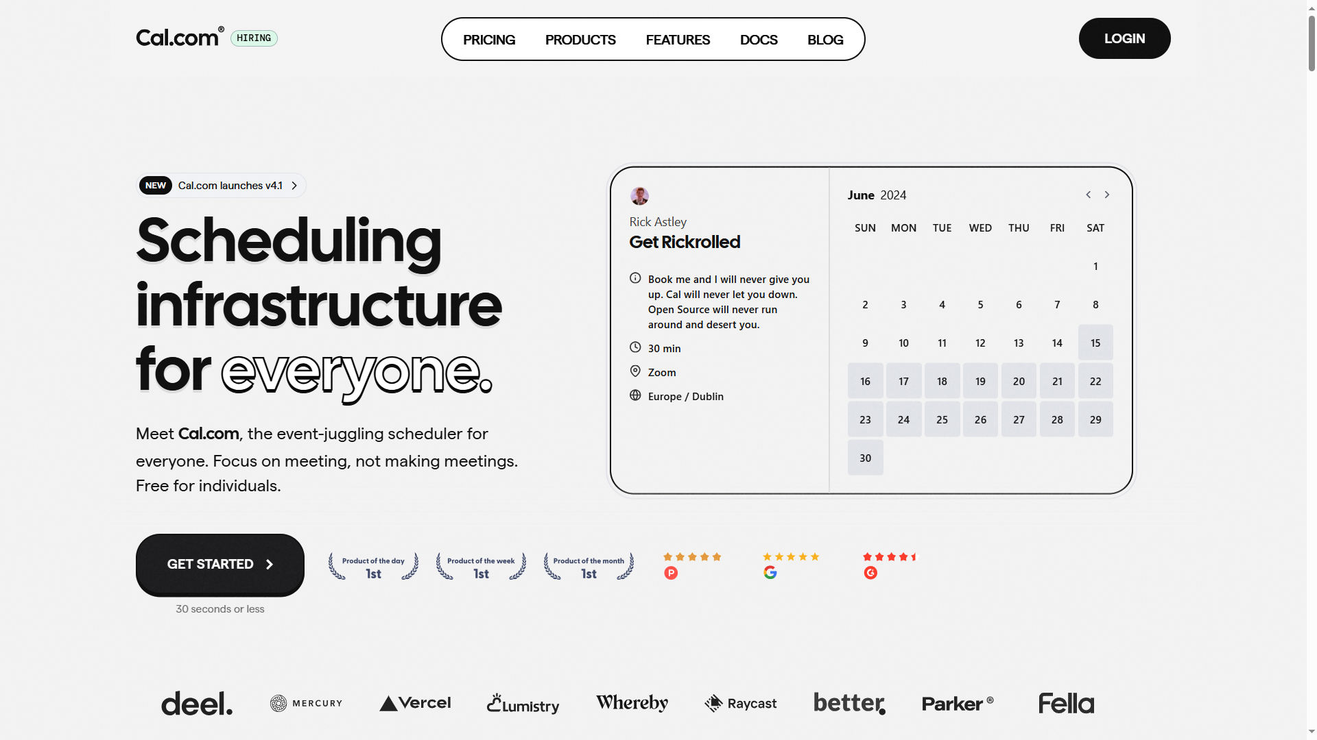Select date 26 on the June 2024 calendar
Image resolution: width=1317 pixels, height=740 pixels.
[980, 419]
